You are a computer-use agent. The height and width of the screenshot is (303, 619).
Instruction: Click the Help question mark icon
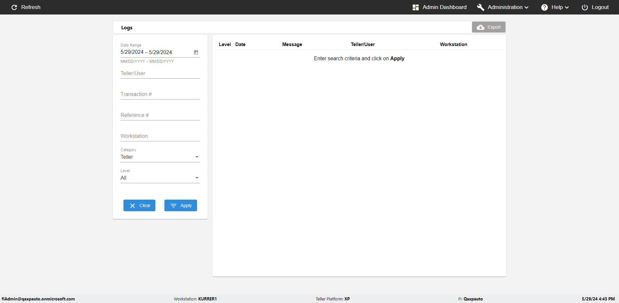tap(545, 7)
